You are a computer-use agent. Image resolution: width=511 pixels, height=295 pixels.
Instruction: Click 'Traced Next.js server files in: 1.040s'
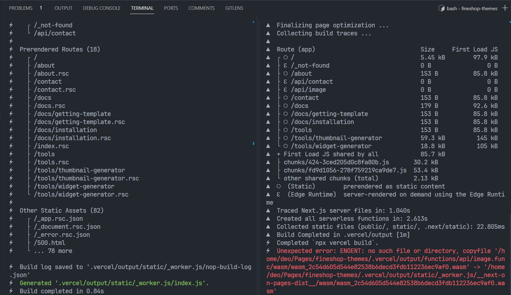click(343, 211)
